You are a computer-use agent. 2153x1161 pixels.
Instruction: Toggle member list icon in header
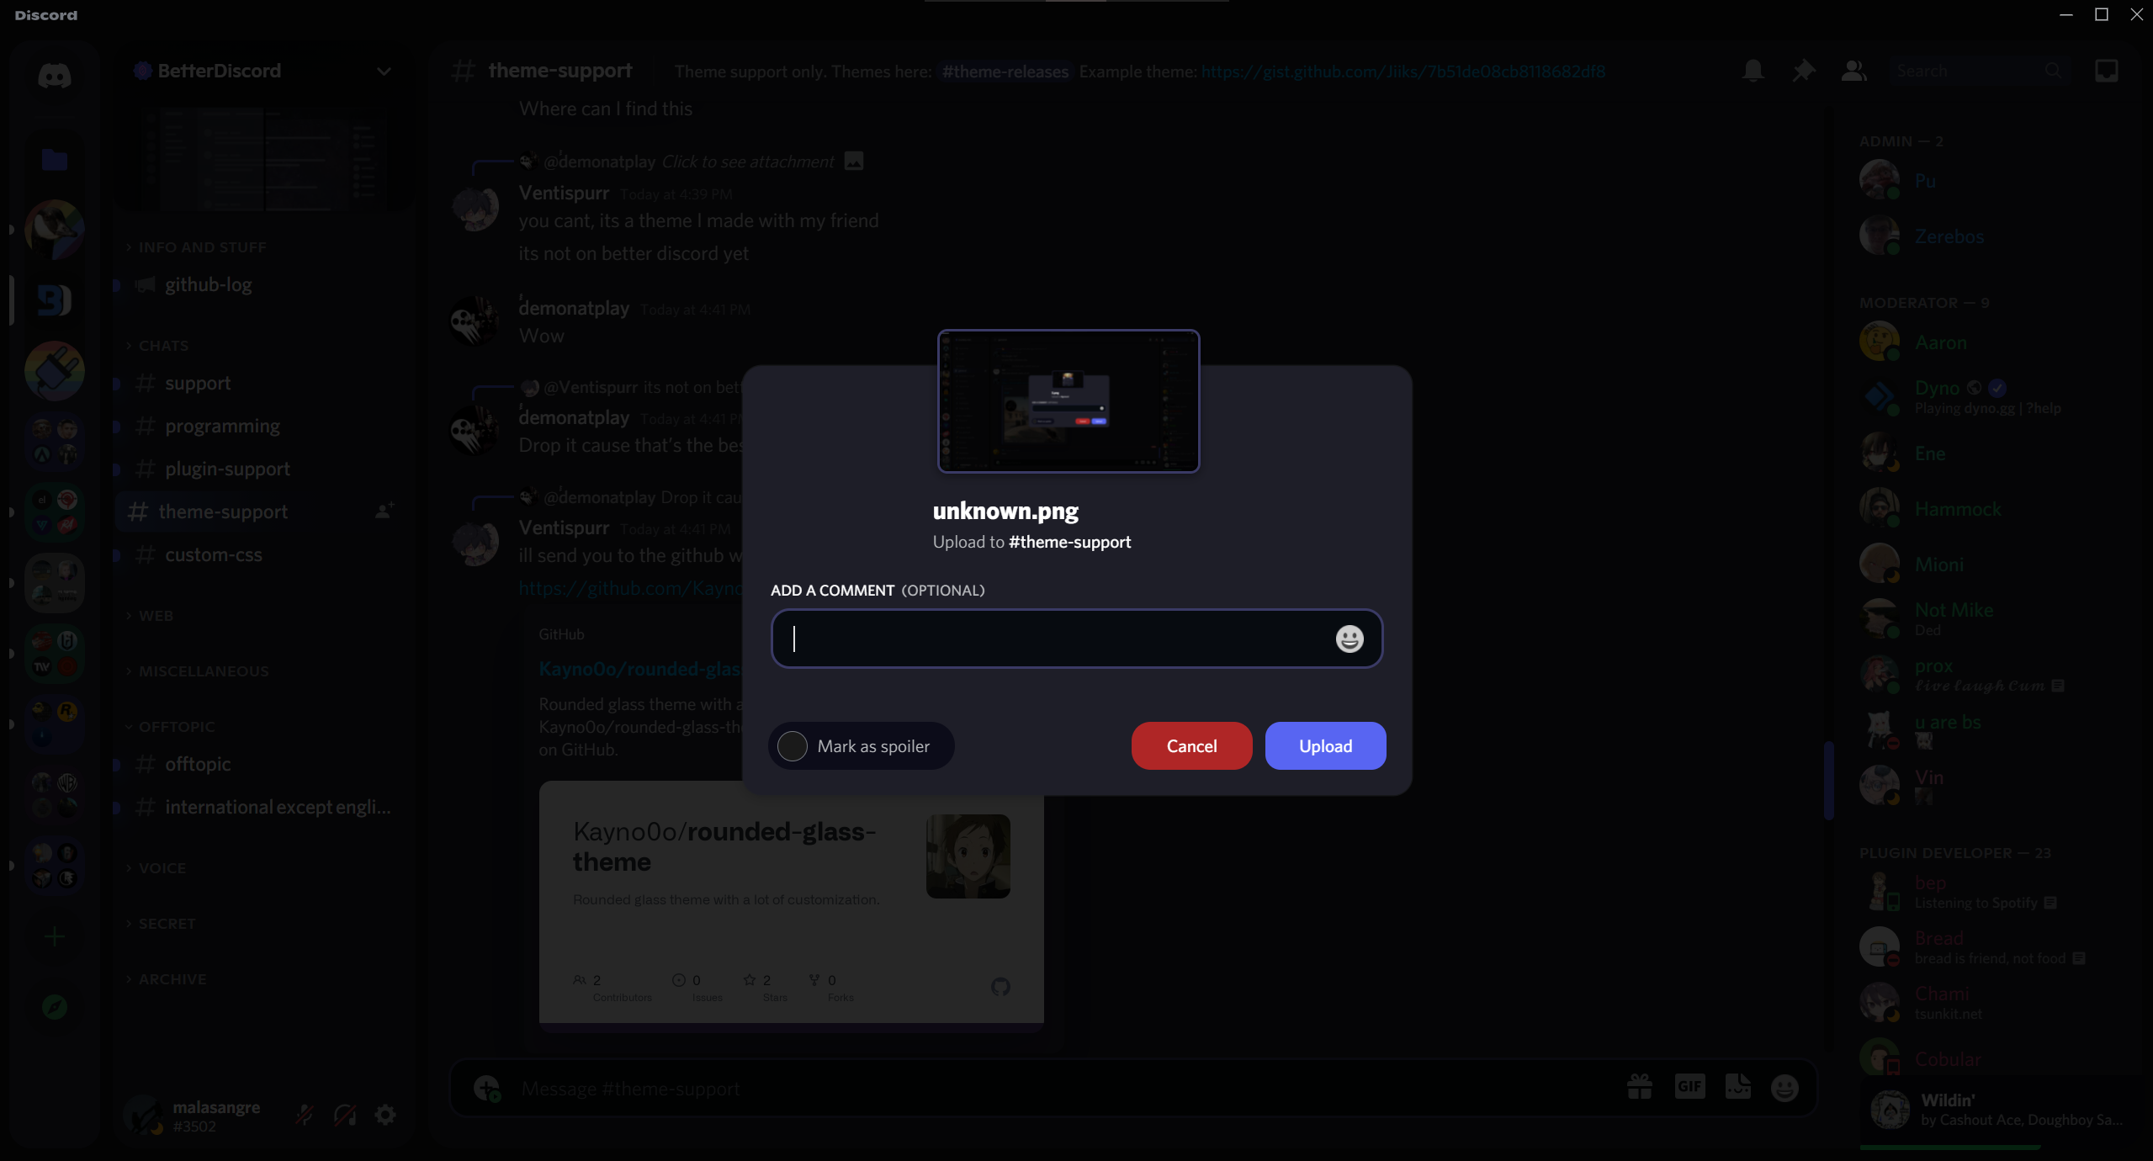1853,71
